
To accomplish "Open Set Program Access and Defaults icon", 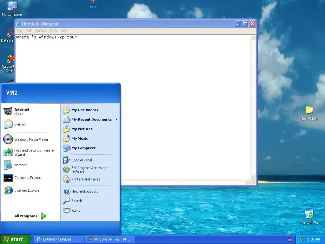I will [67, 170].
